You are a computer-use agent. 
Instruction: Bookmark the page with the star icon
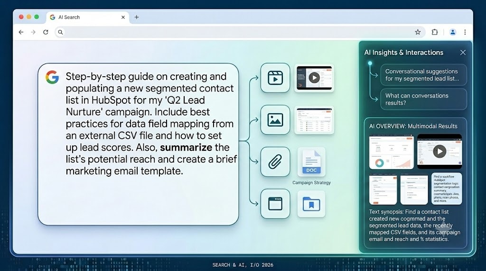coord(418,32)
